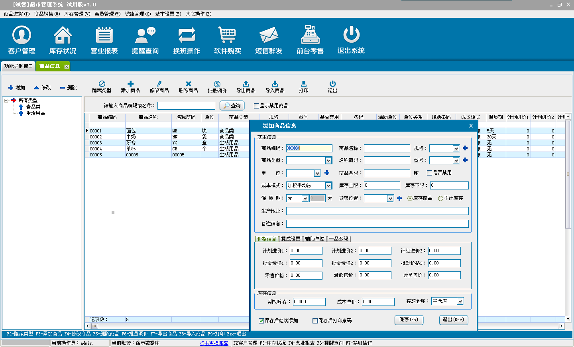Select the 不计库存 radio button
The height and width of the screenshot is (347, 574).
[440, 198]
